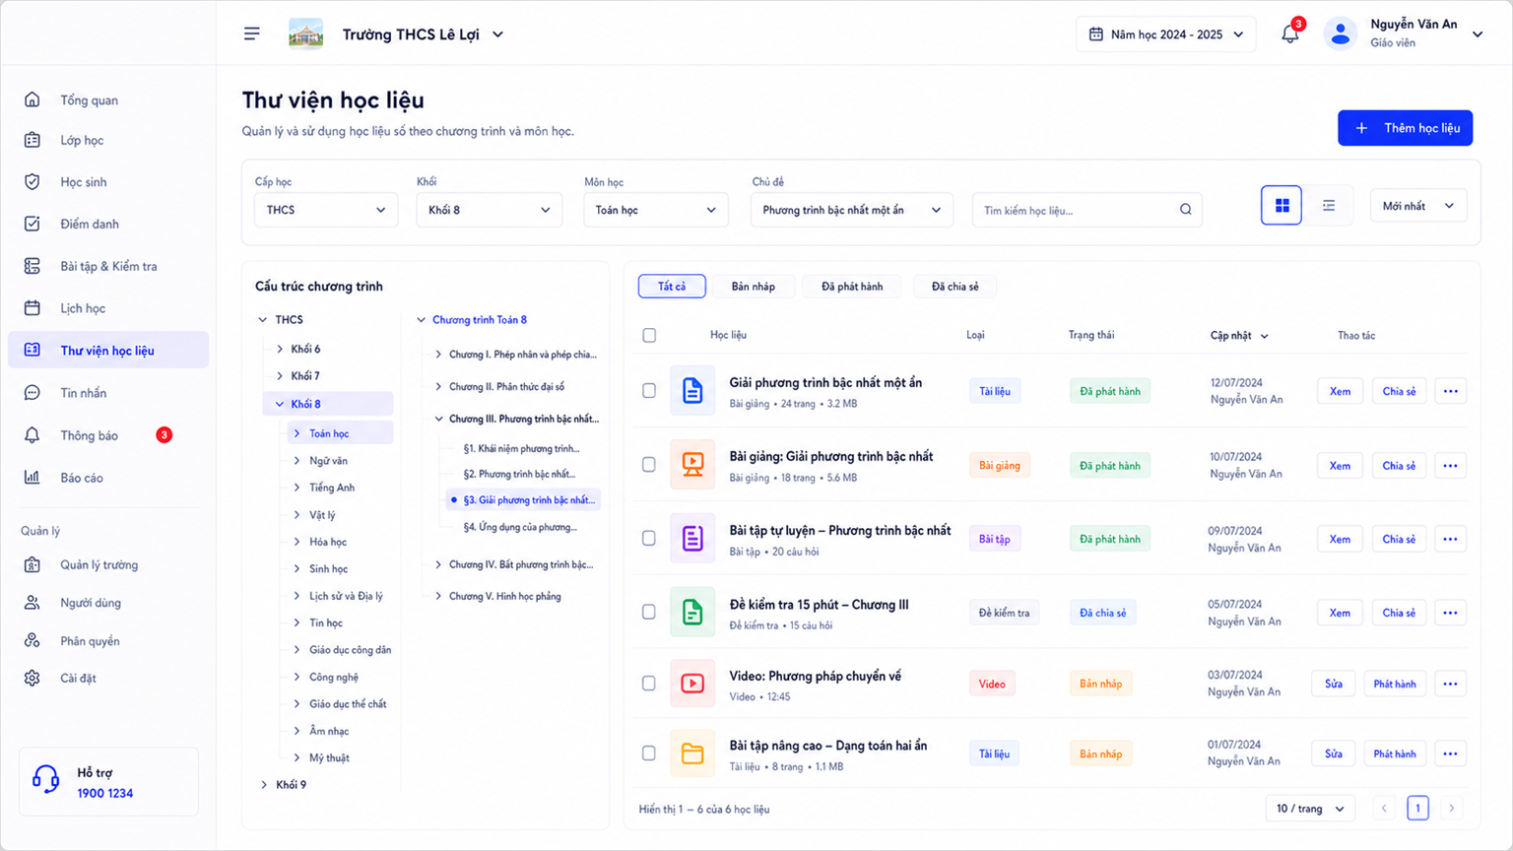Open Thư viện học liệu in sidebar
Screen dimensions: 1513x851
[108, 350]
